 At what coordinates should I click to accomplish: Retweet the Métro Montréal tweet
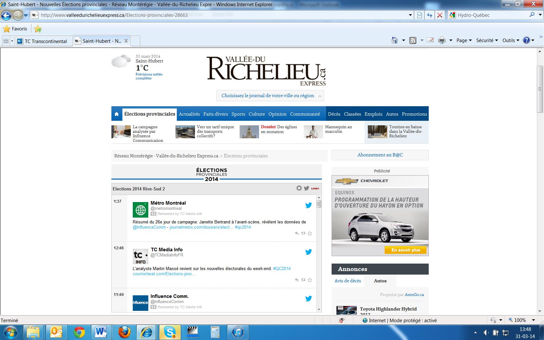303,233
